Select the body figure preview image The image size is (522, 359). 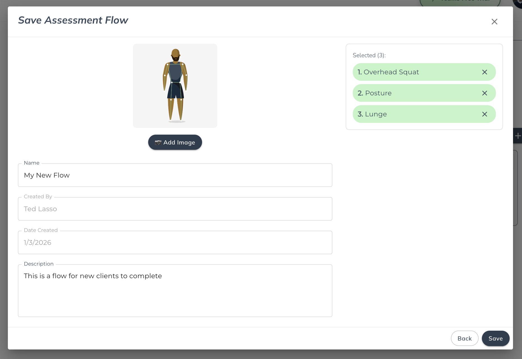[175, 86]
